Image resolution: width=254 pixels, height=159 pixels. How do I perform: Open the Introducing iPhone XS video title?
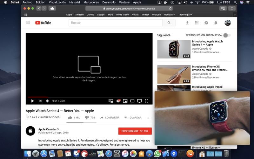tap(210, 68)
